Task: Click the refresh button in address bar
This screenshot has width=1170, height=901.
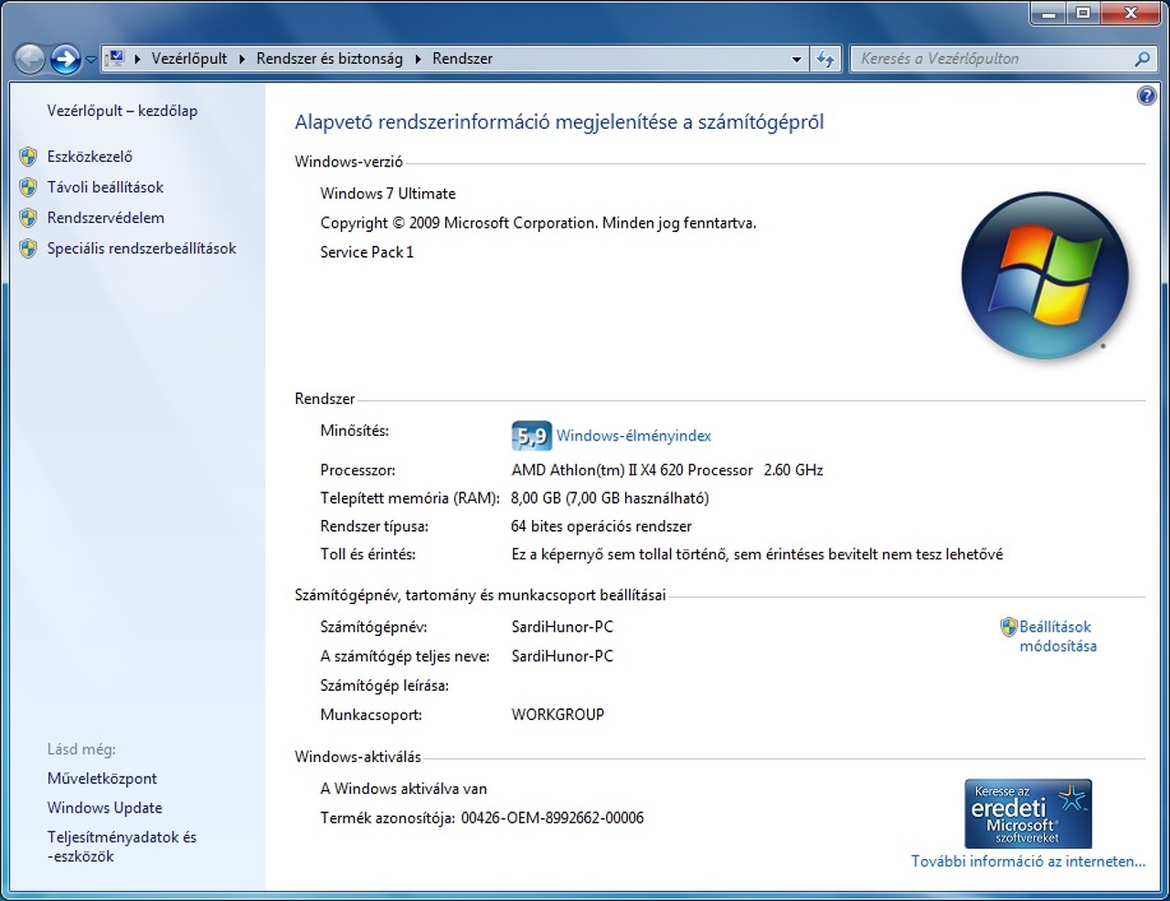Action: [825, 59]
